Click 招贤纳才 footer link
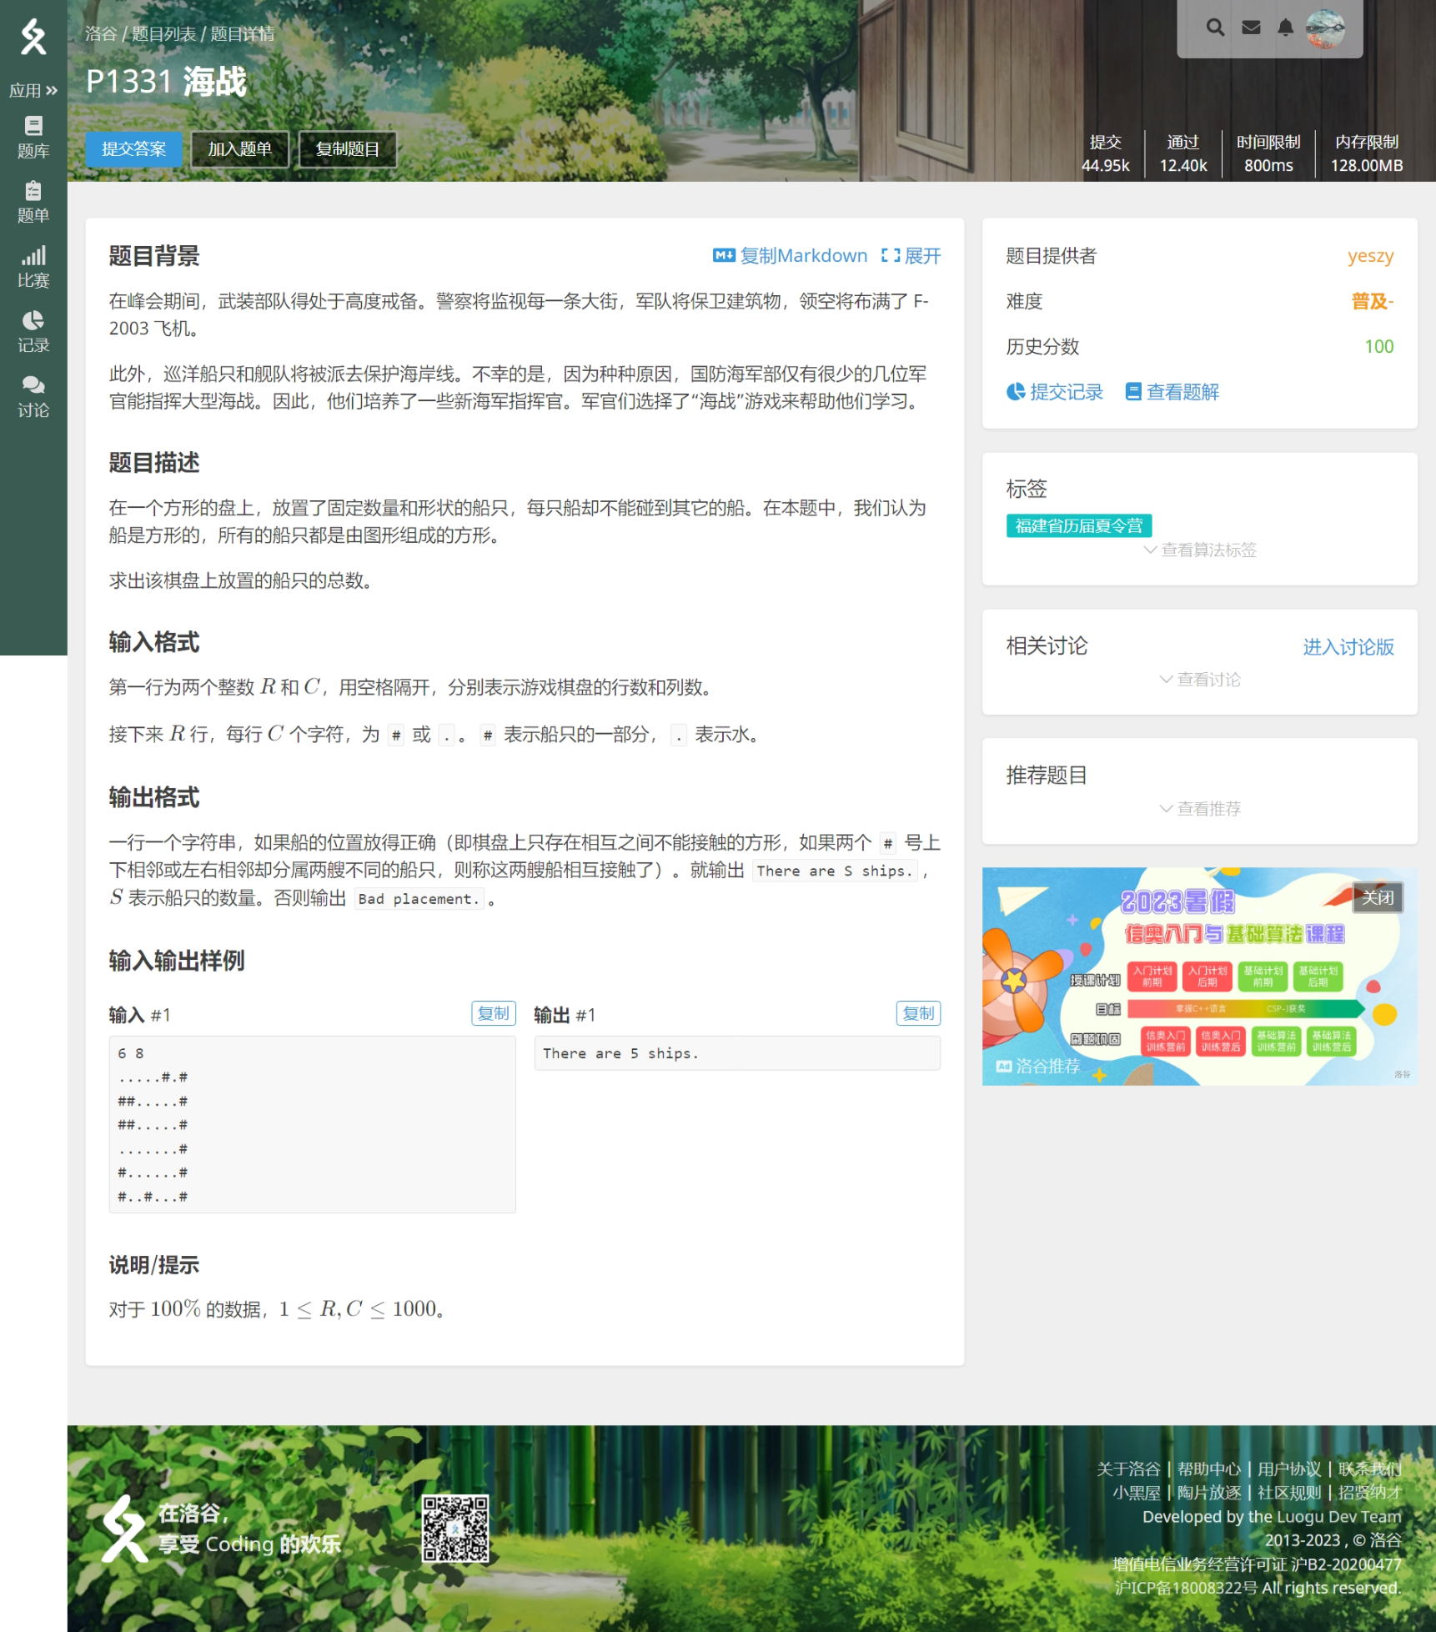Image resolution: width=1436 pixels, height=1632 pixels. click(x=1369, y=1493)
